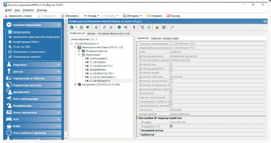Click the green cube icon in configurator toolbar
Viewport: 271px width, 143px height.
87,27
